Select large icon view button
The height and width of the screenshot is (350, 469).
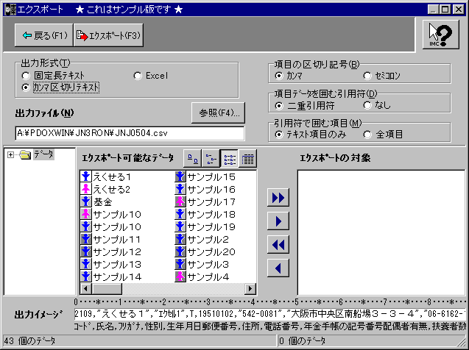point(192,159)
